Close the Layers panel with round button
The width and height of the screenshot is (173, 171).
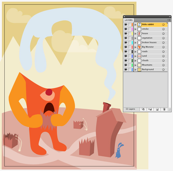125,17
